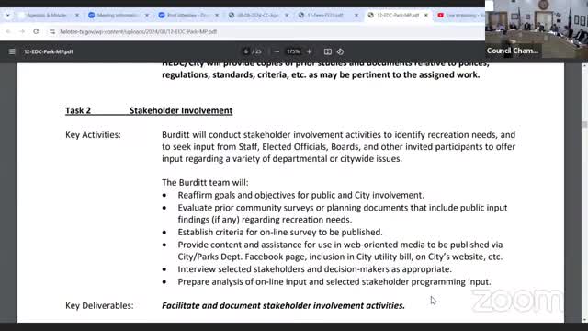Click the 12-EDC-Park-MP.pdf title in PDF toolbar
This screenshot has width=588, height=331.
[49, 51]
